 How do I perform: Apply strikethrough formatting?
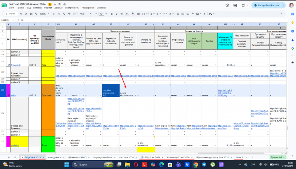(121, 14)
